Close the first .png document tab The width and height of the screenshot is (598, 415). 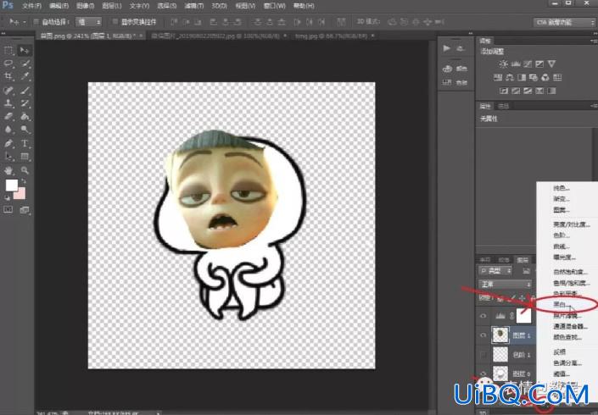tap(141, 36)
